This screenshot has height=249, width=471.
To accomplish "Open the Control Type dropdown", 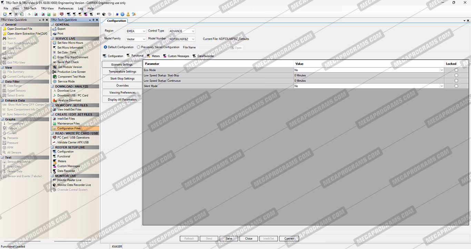I will point(193,31).
